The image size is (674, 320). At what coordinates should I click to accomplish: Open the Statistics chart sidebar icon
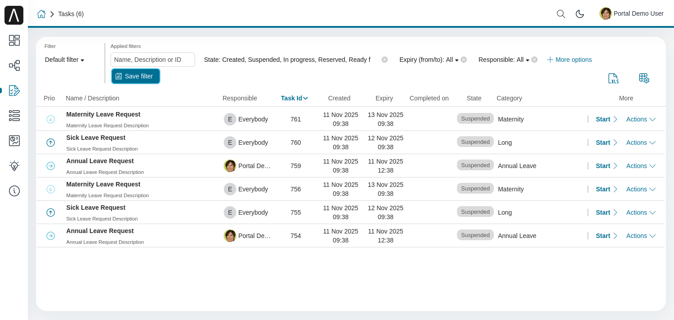coord(14,141)
